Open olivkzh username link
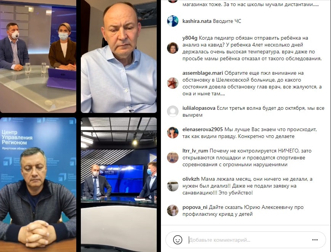The image size is (331, 252). tap(191, 179)
